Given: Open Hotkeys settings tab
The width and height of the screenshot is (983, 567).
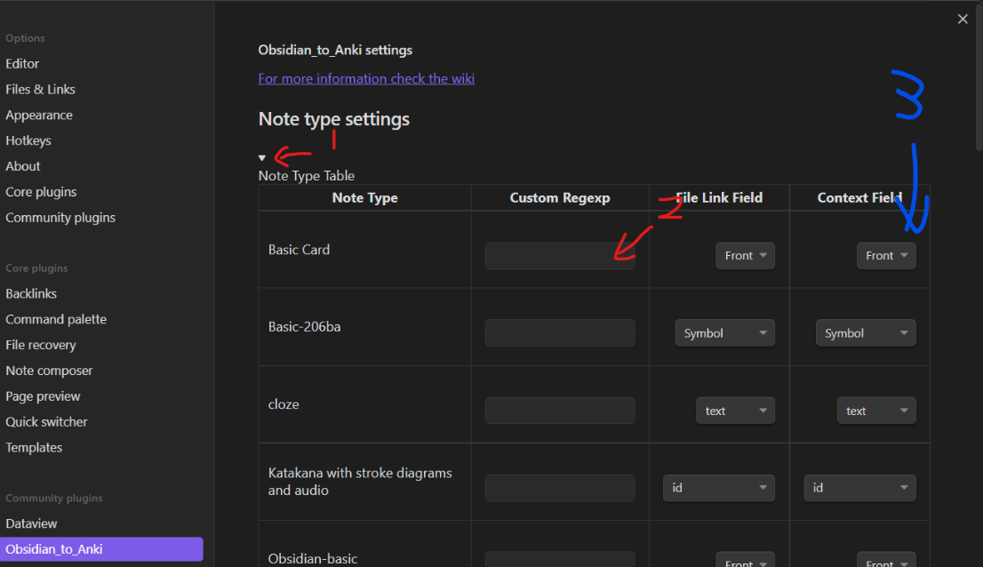Looking at the screenshot, I should (28, 141).
